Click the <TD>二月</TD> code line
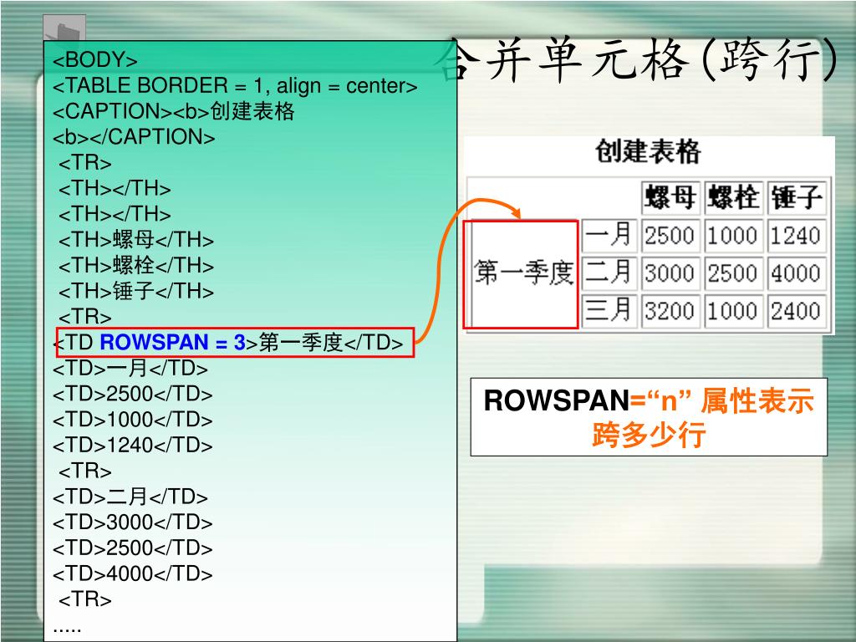This screenshot has height=642, width=856. pyautogui.click(x=130, y=497)
